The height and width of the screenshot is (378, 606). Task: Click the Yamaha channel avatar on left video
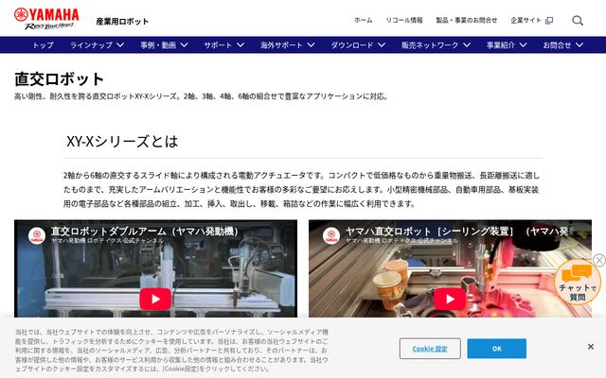[x=37, y=235]
